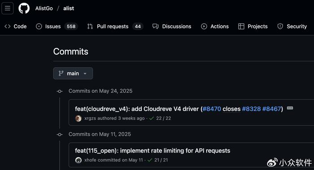Click the Commits page heading
This screenshot has width=314, height=170.
click(71, 52)
